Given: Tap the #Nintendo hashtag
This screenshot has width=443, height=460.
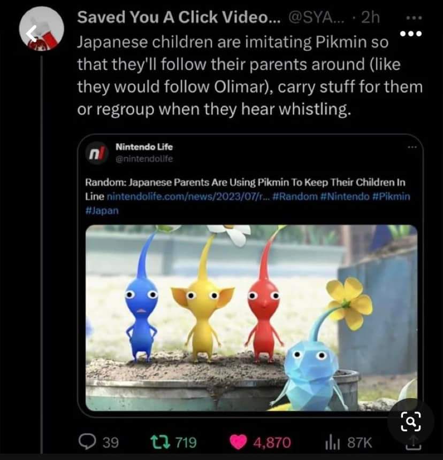Looking at the screenshot, I should coord(345,196).
